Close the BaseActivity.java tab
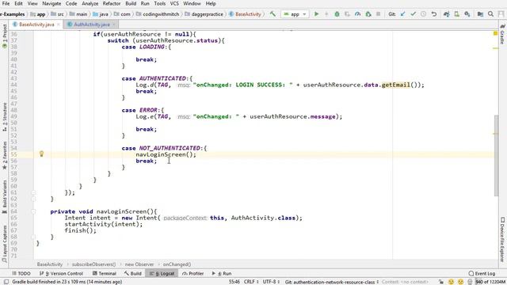This screenshot has width=507, height=285. [58, 25]
